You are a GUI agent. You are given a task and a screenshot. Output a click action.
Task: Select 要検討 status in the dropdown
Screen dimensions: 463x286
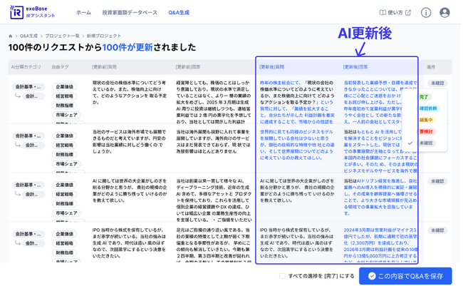point(426,132)
